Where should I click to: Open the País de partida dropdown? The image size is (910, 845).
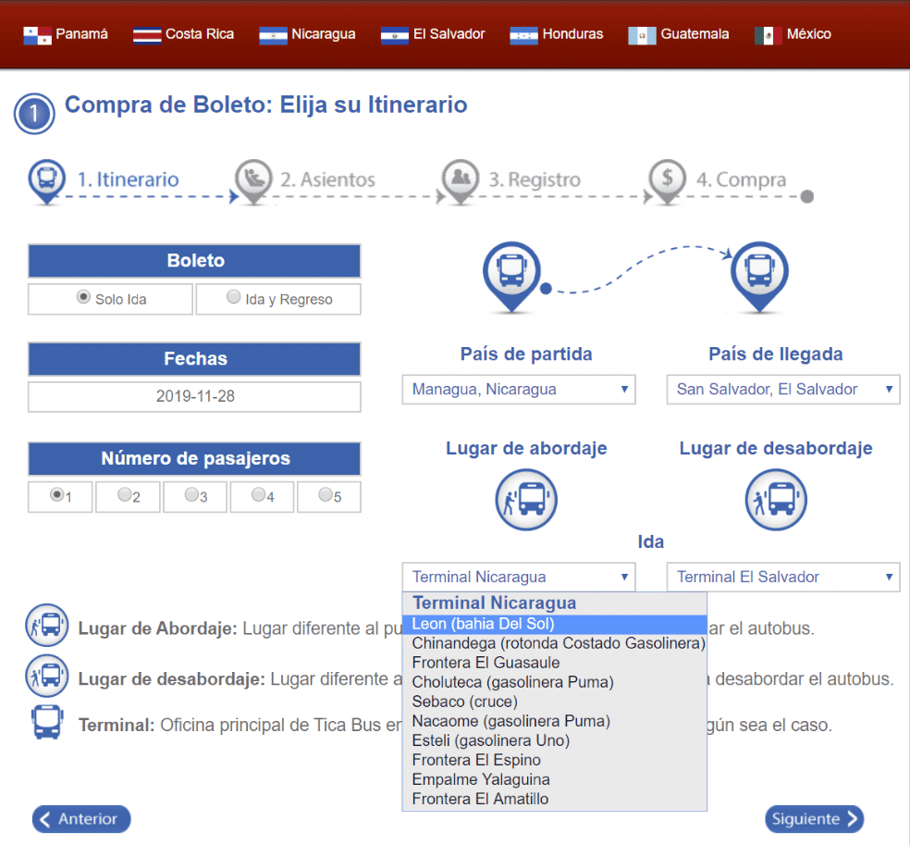[519, 390]
